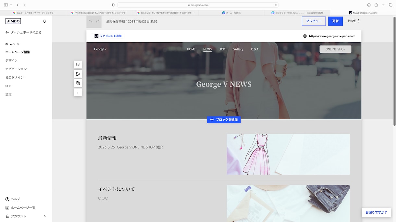This screenshot has height=222, width=396.
Task: Click NEWS in site navigation
Action: (x=207, y=49)
